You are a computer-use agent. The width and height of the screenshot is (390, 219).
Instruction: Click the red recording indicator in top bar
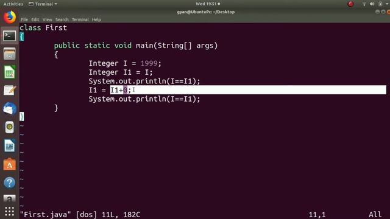pos(350,4)
